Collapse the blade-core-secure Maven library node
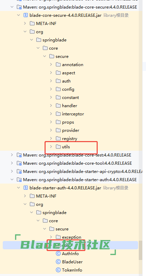Viewport: 146px width, 276px height. click(x=12, y=7)
